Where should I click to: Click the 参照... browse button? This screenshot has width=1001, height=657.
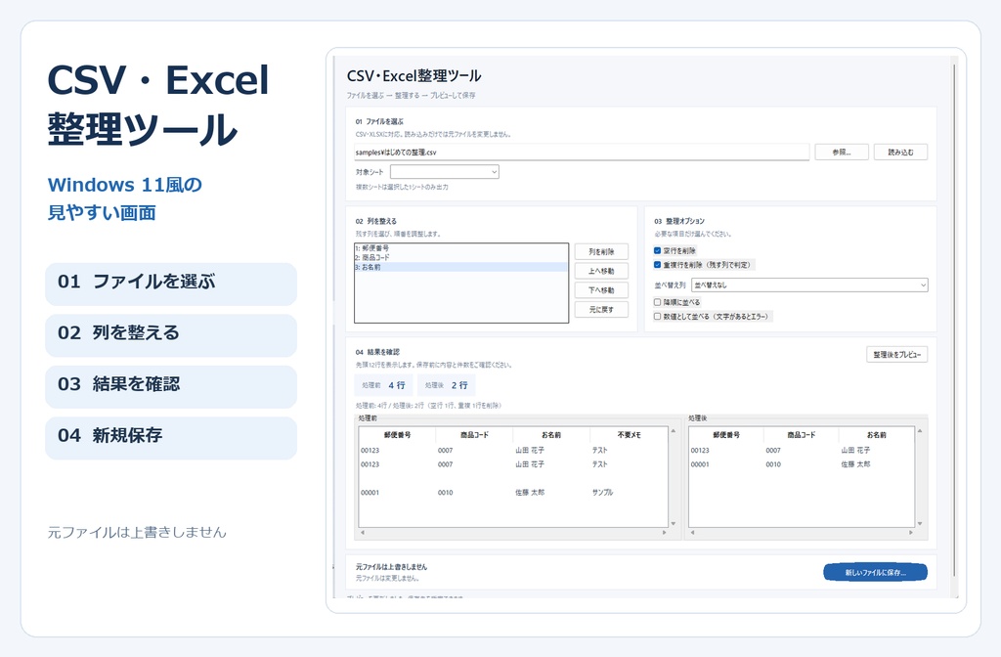click(842, 152)
